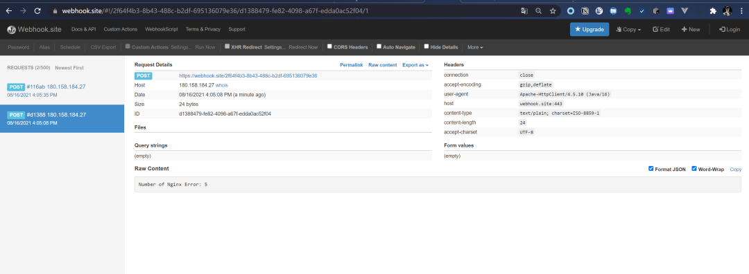The width and height of the screenshot is (749, 274).
Task: Click the user-agent header value
Action: pos(565,94)
